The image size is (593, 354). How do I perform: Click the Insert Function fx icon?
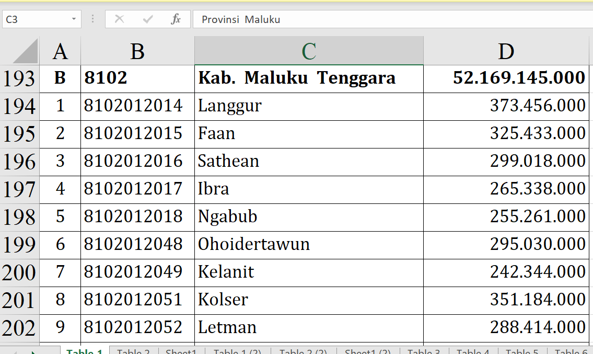coord(176,19)
